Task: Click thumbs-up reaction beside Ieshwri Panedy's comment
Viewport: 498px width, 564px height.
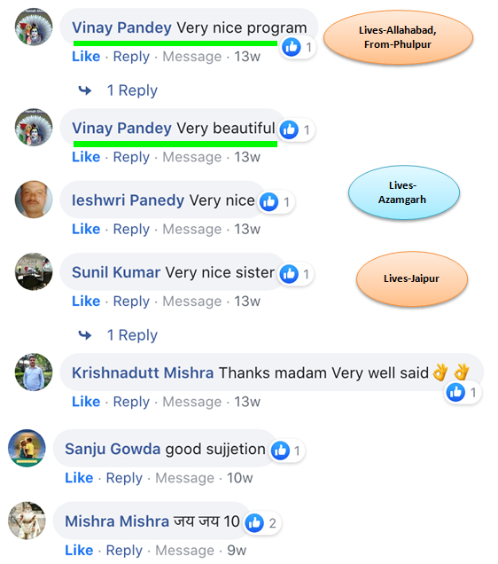Action: 268,201
